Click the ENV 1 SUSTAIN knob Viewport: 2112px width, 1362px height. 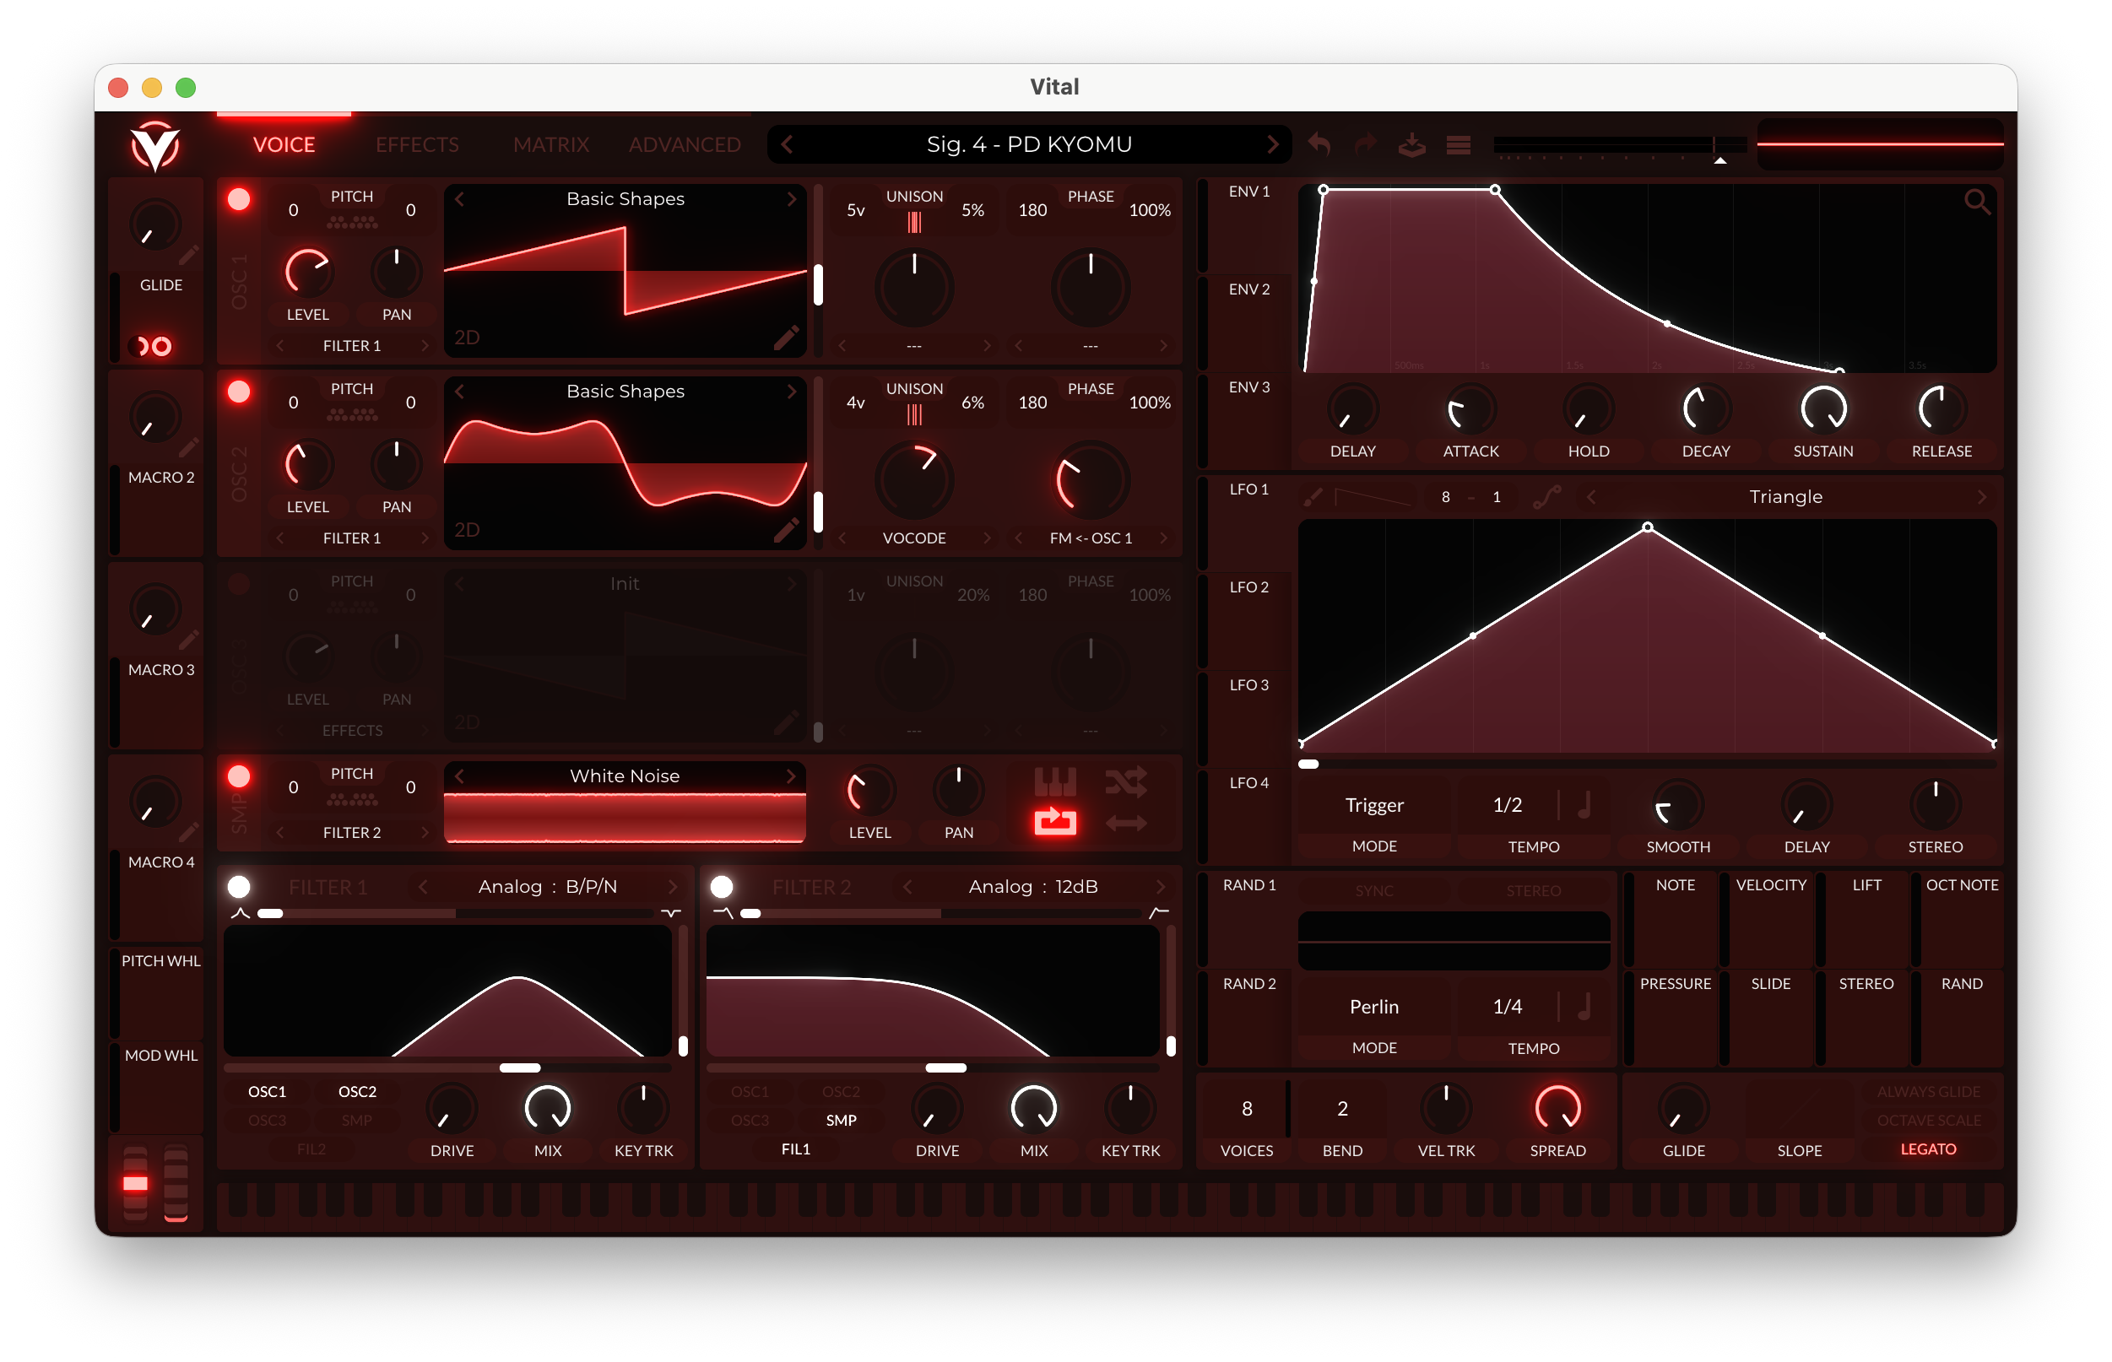click(x=1822, y=408)
